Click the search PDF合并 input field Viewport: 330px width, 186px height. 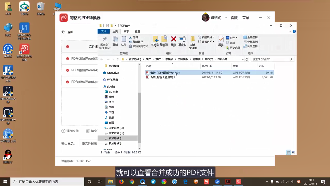point(272,59)
